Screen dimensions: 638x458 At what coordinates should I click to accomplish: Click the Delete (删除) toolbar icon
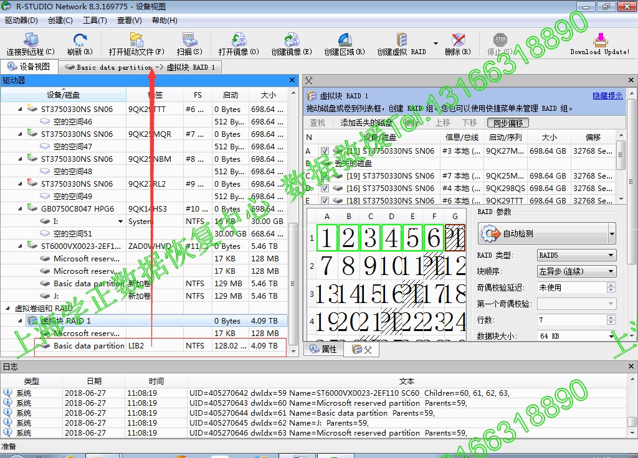pyautogui.click(x=458, y=39)
